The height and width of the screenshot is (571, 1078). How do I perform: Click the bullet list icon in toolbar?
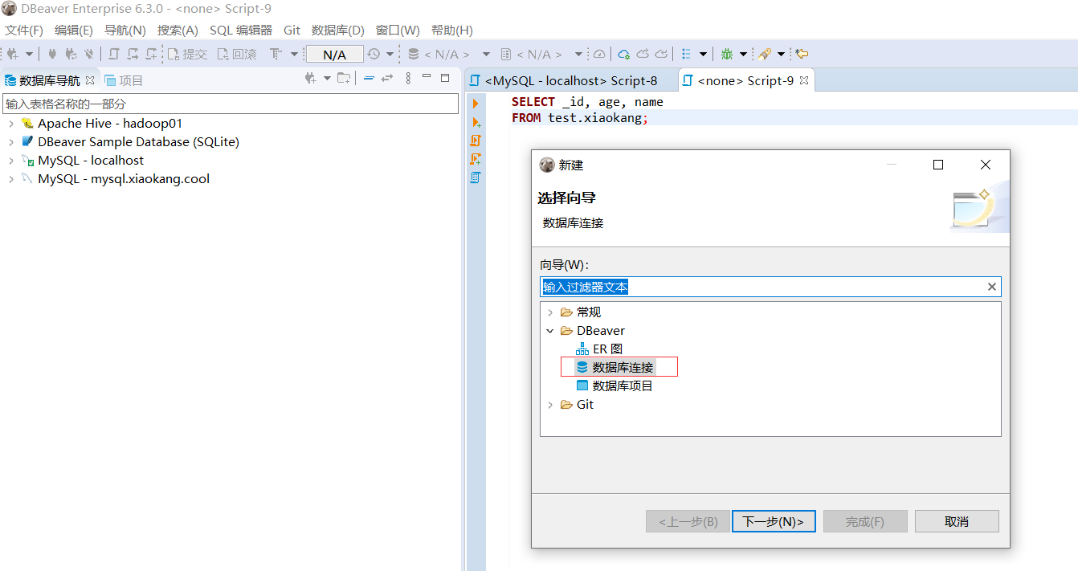click(686, 54)
